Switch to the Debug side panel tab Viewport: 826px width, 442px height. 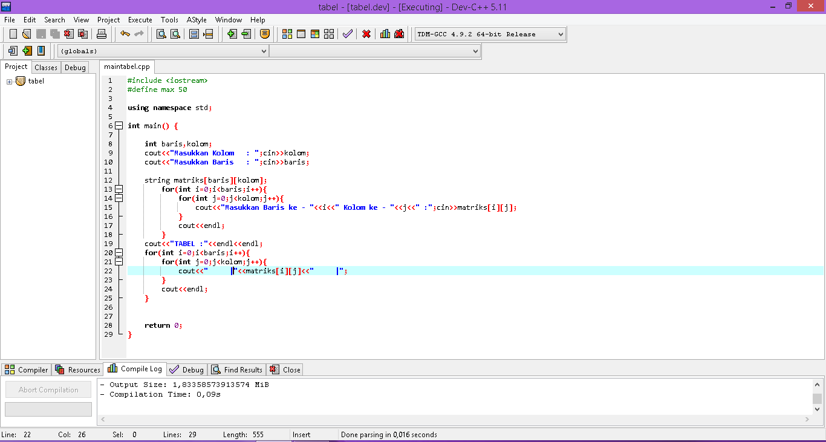pos(75,67)
